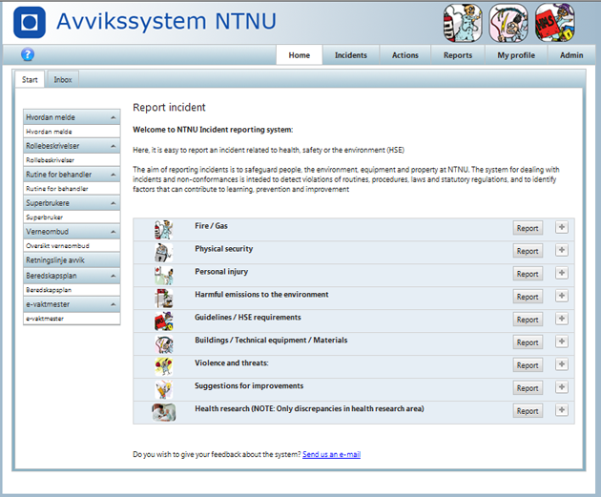Screen dimensions: 601x497
Task: Open the Reports menu tab
Action: coord(458,55)
